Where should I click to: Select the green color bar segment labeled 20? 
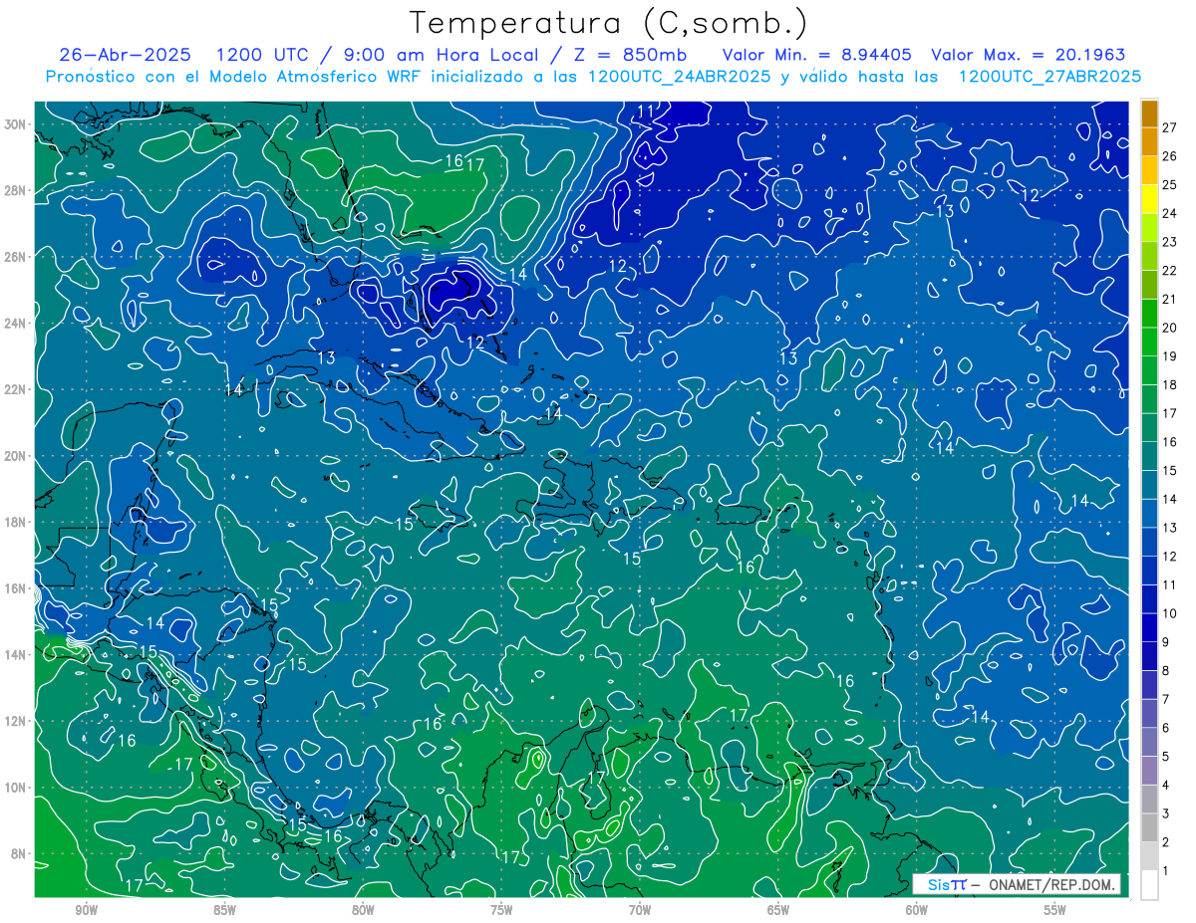[1149, 314]
